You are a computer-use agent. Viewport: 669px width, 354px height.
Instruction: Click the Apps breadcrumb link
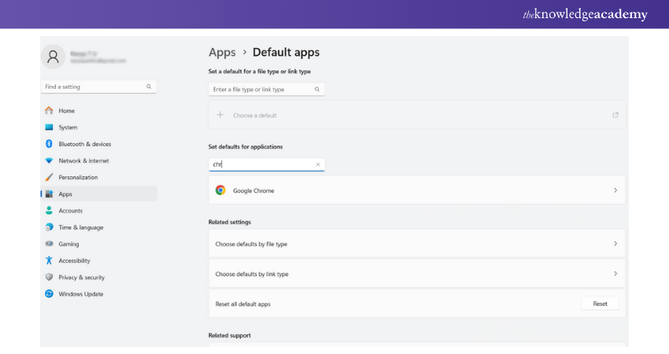[222, 53]
